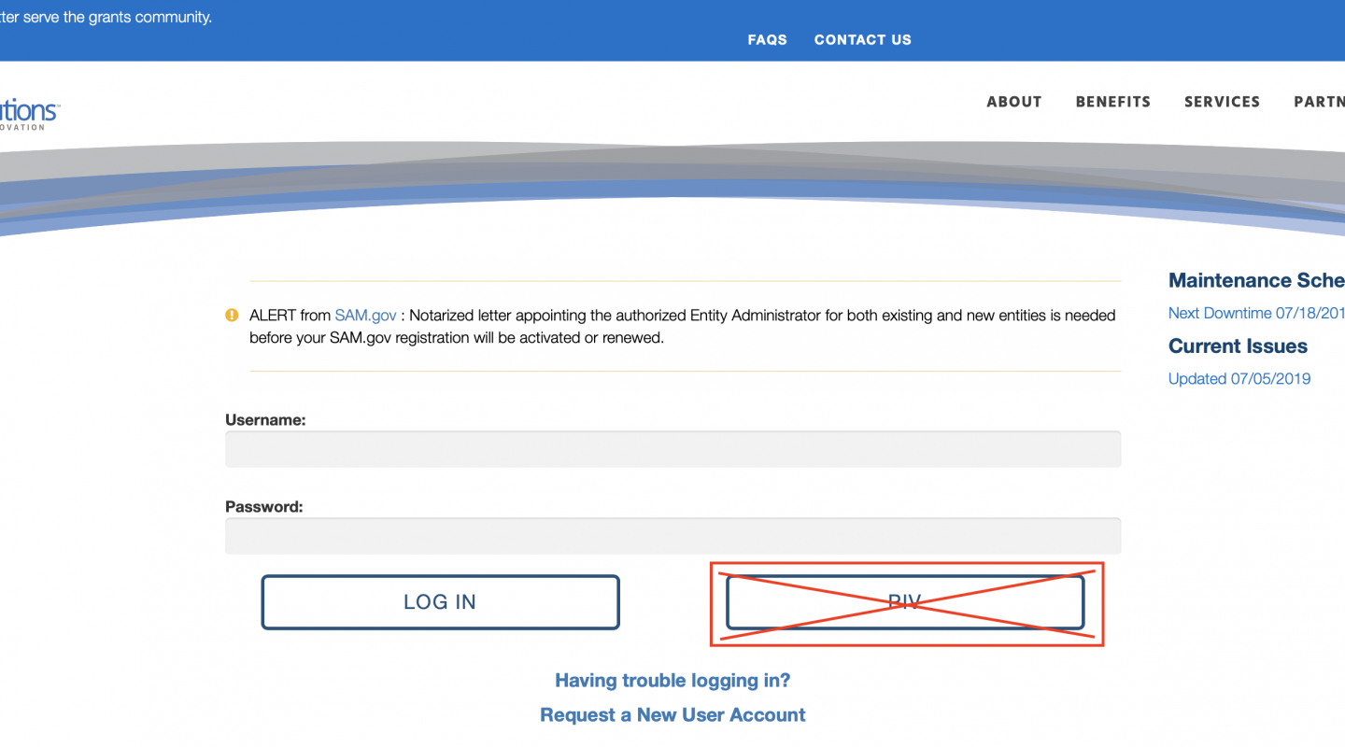The width and height of the screenshot is (1345, 747).
Task: Open the ABOUT navigation item
Action: coord(1013,102)
